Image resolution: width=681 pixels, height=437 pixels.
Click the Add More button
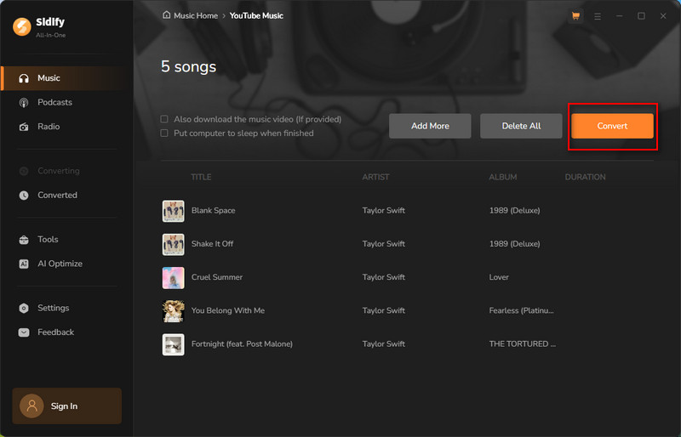pyautogui.click(x=430, y=126)
